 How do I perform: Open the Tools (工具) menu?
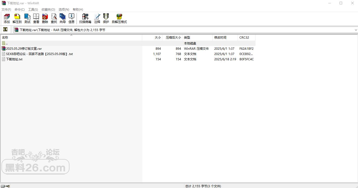pyautogui.click(x=33, y=10)
